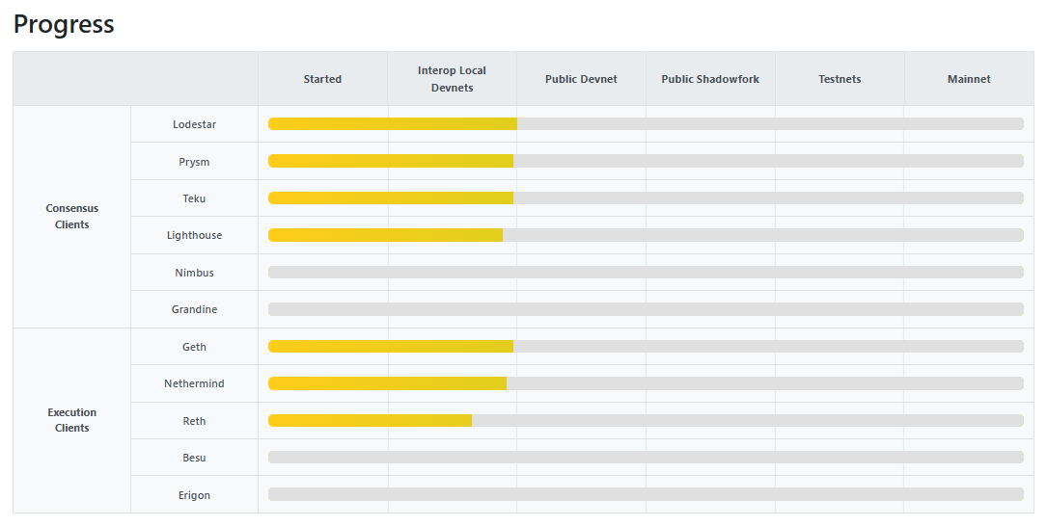Select the Grandine row label
Screen dimensions: 1047x526
[x=194, y=309]
